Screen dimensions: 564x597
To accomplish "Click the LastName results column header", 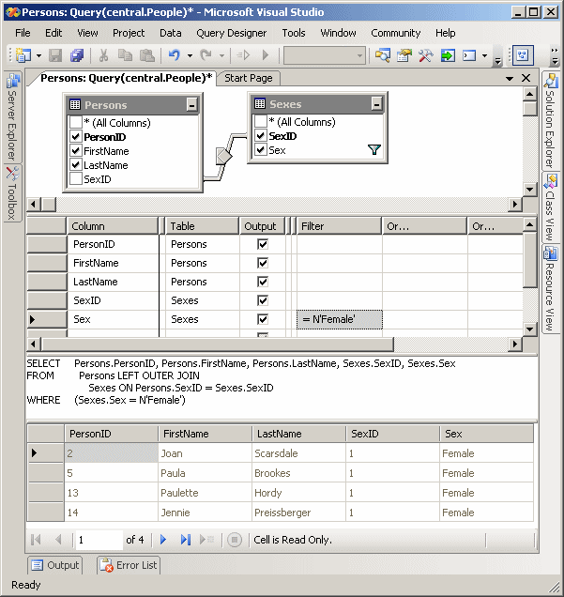I will coord(298,434).
